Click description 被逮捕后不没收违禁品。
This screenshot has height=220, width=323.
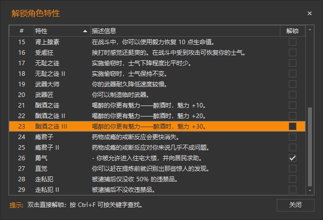click(124, 190)
